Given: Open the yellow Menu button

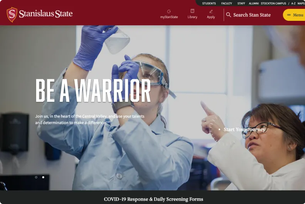Looking at the screenshot, I should 294,15.
